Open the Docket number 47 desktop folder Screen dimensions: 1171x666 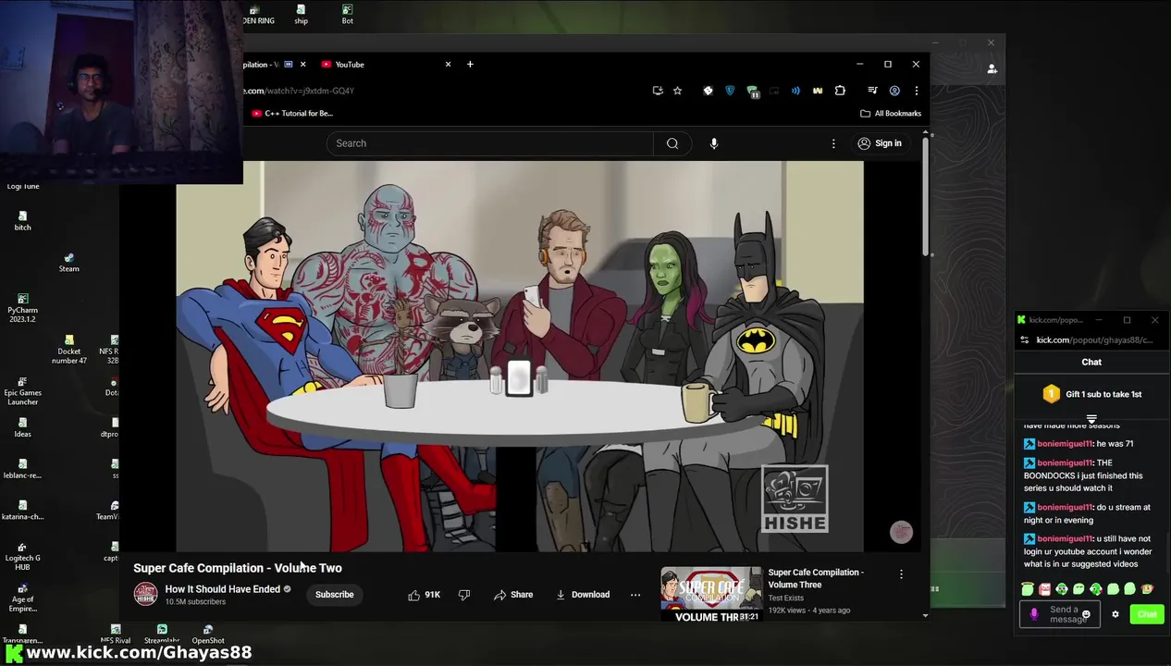[x=68, y=350]
